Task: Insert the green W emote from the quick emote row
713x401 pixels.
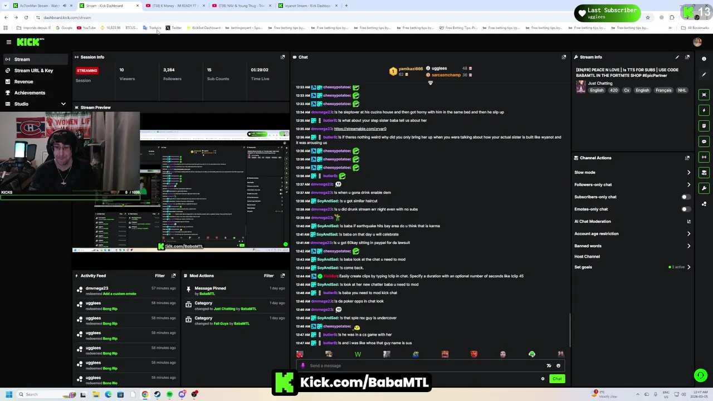Action: [x=358, y=354]
